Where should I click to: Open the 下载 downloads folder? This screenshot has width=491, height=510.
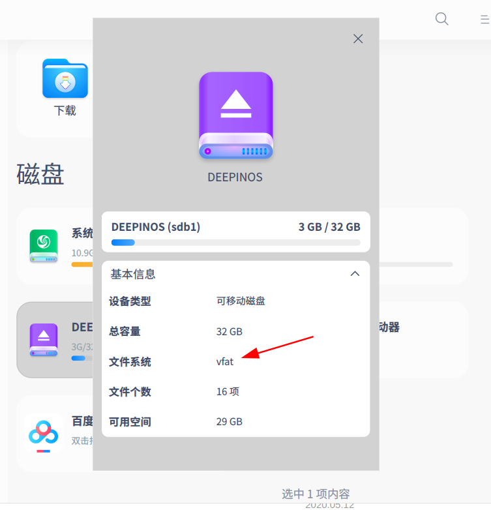point(65,78)
